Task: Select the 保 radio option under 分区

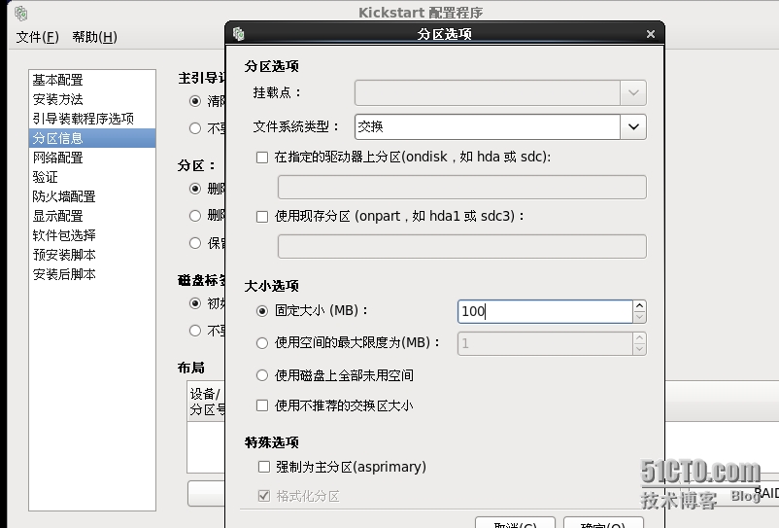Action: click(x=195, y=243)
